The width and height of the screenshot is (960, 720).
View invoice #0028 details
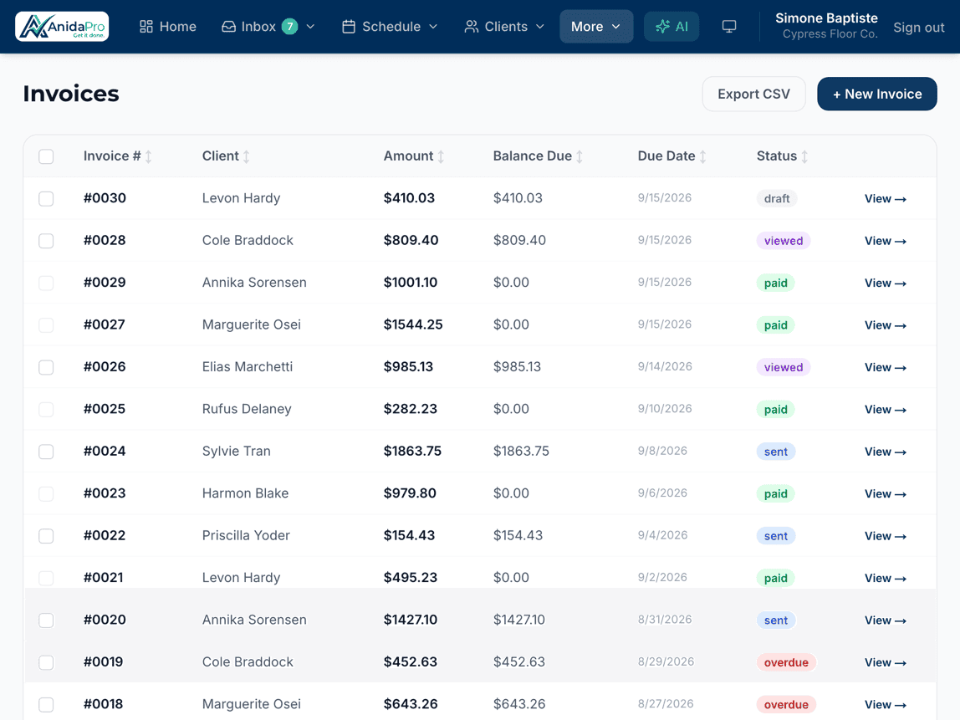tap(886, 241)
